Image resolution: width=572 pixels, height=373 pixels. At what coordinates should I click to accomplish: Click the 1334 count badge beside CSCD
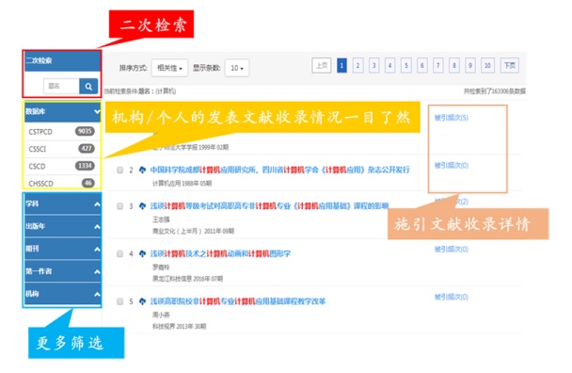click(85, 166)
